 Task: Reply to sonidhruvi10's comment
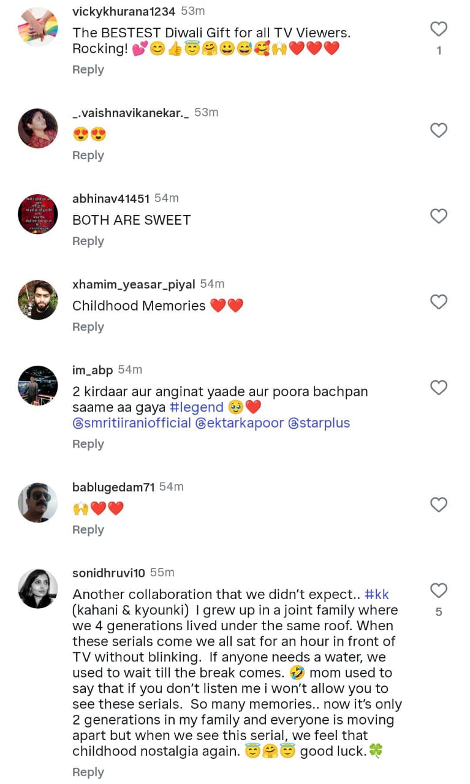(x=88, y=772)
